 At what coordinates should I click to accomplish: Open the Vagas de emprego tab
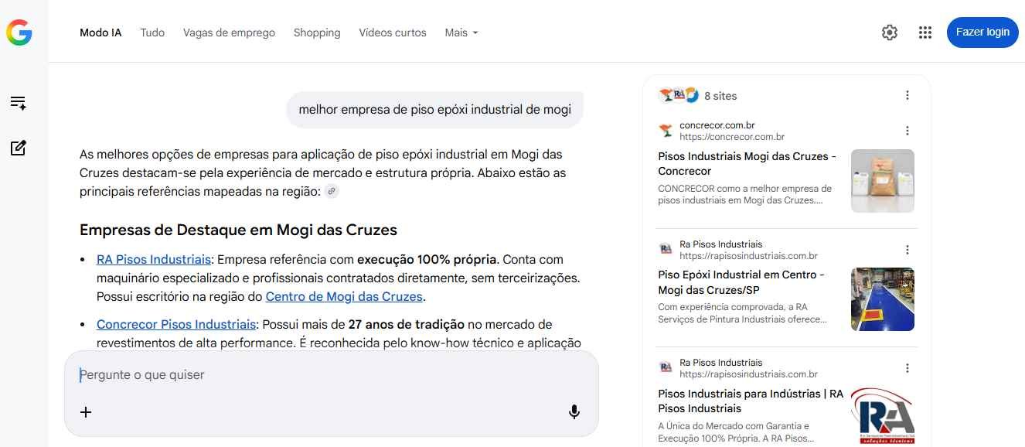point(229,32)
